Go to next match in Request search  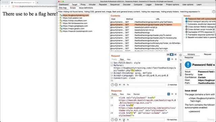click(x=124, y=85)
